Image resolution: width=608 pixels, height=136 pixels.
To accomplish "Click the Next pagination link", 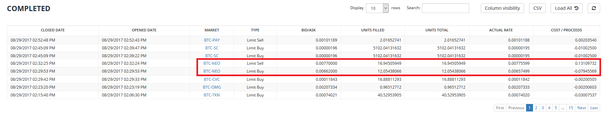I will pos(582,108).
